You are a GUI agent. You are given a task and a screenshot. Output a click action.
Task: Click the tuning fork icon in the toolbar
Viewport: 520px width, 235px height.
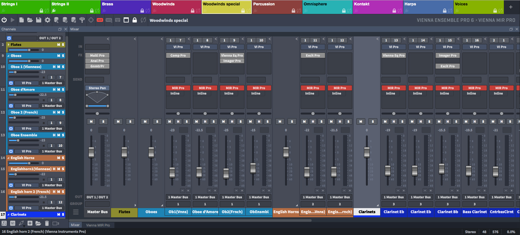[x=82, y=20]
